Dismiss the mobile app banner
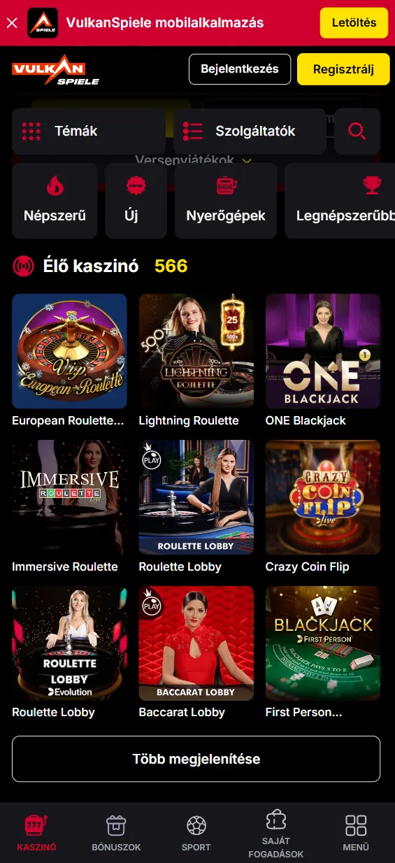 point(11,22)
